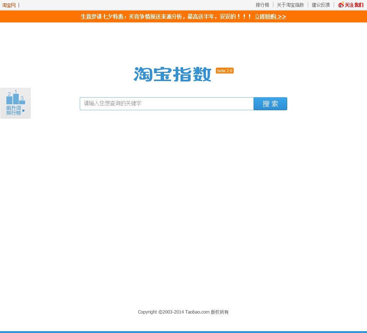Open the 淘宝网 link at top left
This screenshot has width=367, height=333.
(9, 5)
